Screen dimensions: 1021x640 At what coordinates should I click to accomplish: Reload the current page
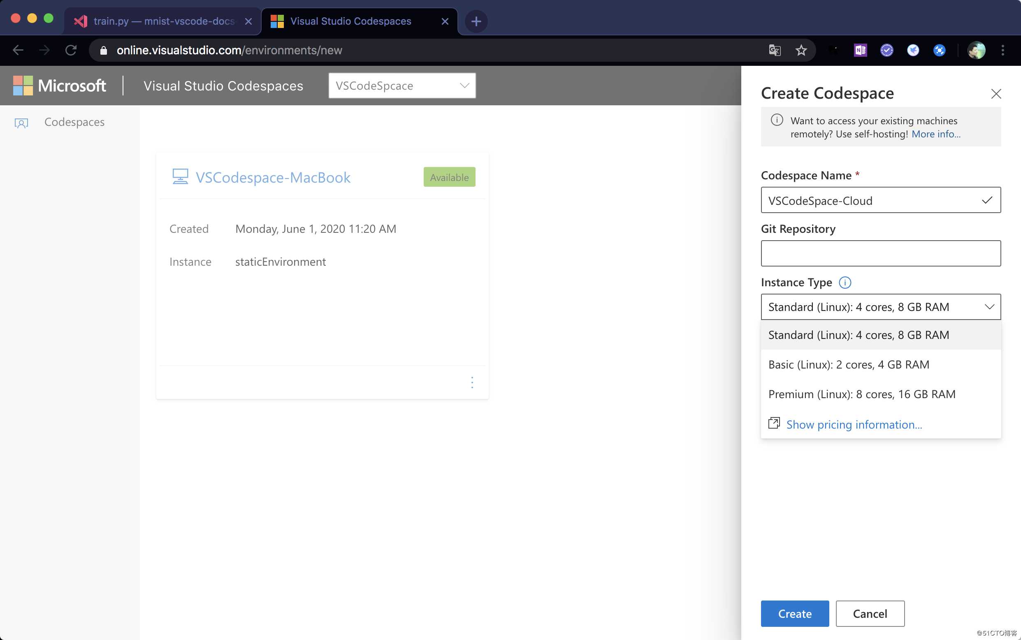[71, 50]
